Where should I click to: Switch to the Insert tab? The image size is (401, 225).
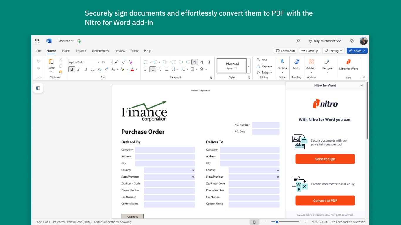coord(66,51)
